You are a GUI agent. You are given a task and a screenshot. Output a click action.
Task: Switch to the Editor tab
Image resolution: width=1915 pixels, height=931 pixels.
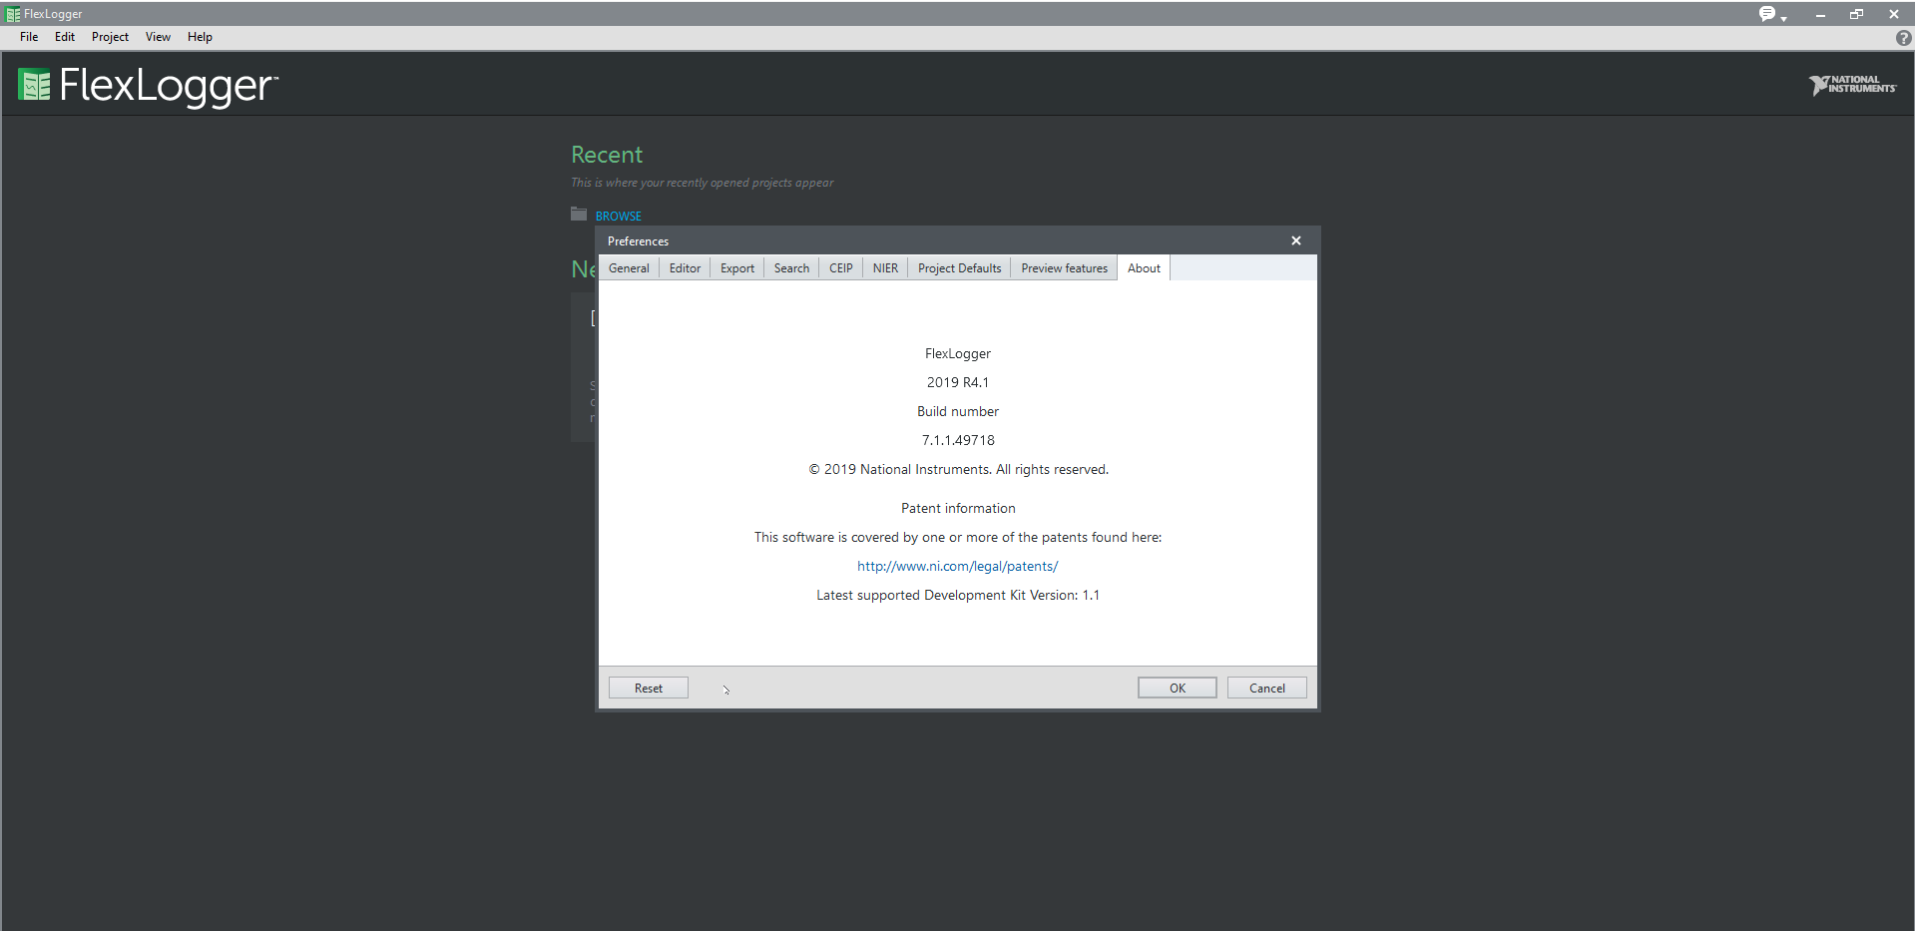[x=685, y=268]
